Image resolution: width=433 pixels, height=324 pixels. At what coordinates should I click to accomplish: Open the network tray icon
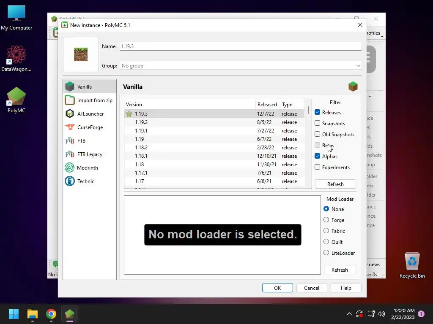point(371,314)
